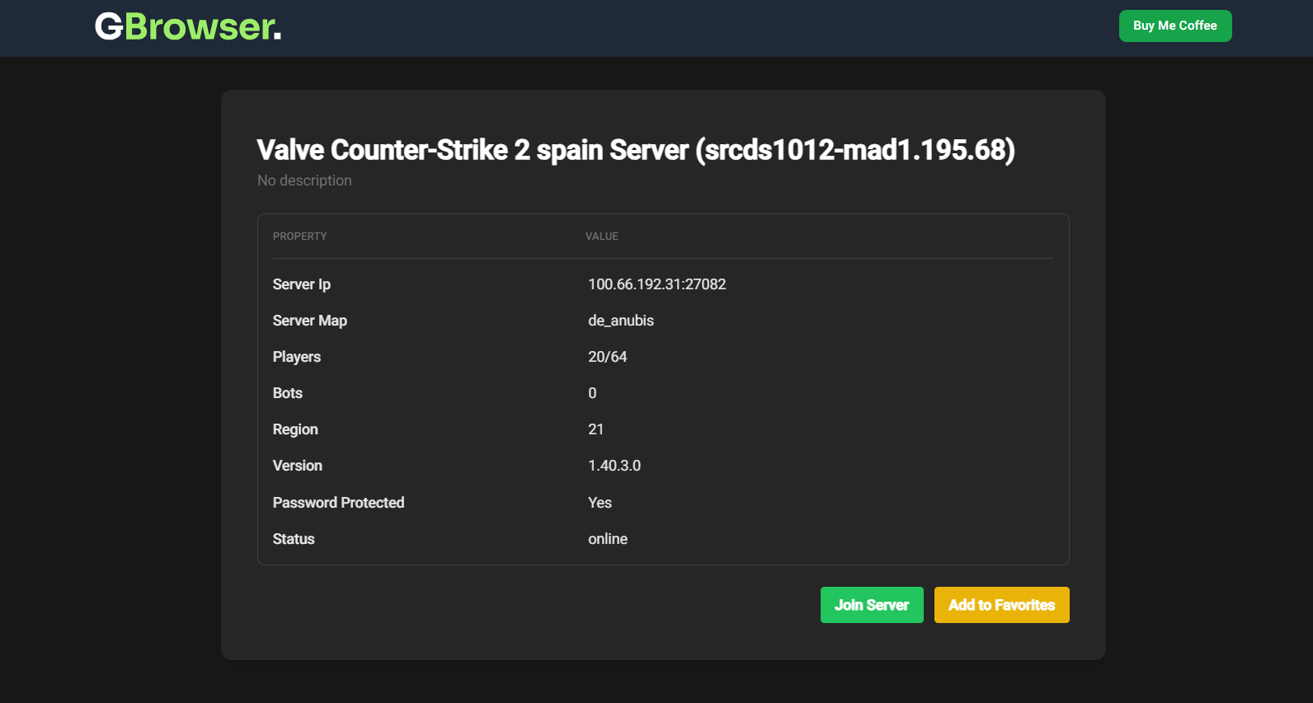Click the Bots property label

288,393
